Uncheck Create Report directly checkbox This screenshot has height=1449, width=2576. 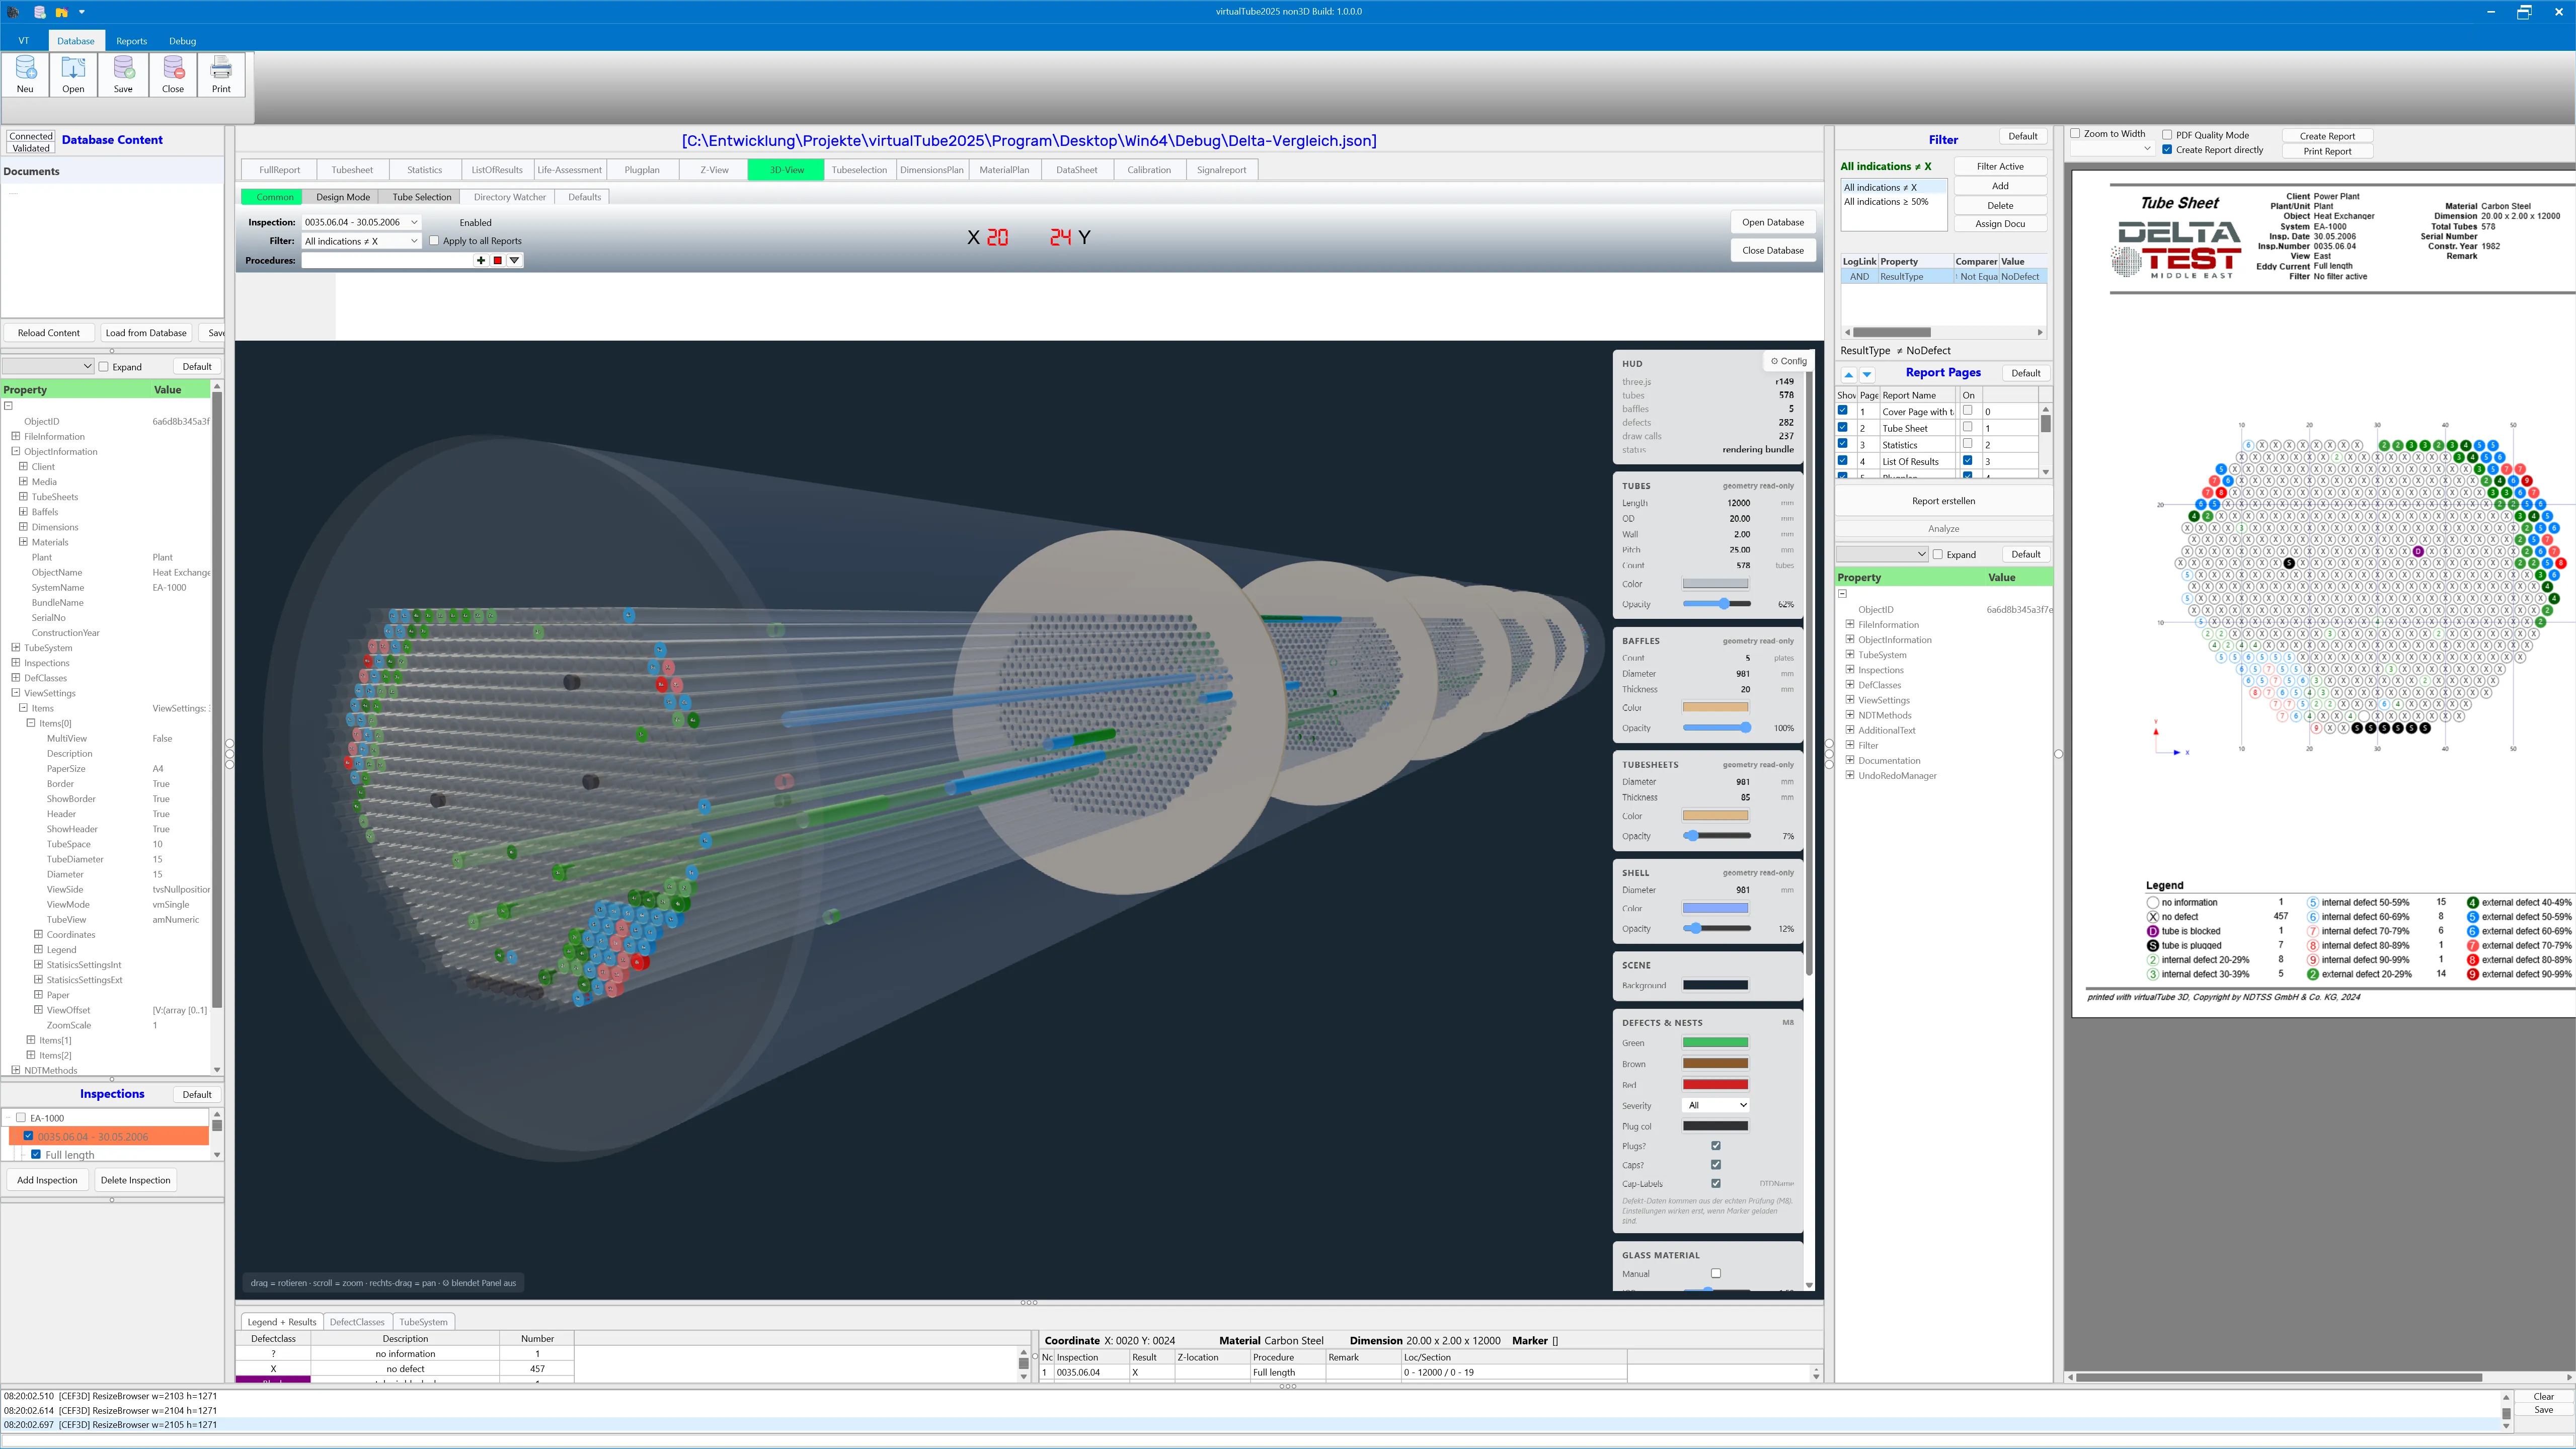(2167, 149)
